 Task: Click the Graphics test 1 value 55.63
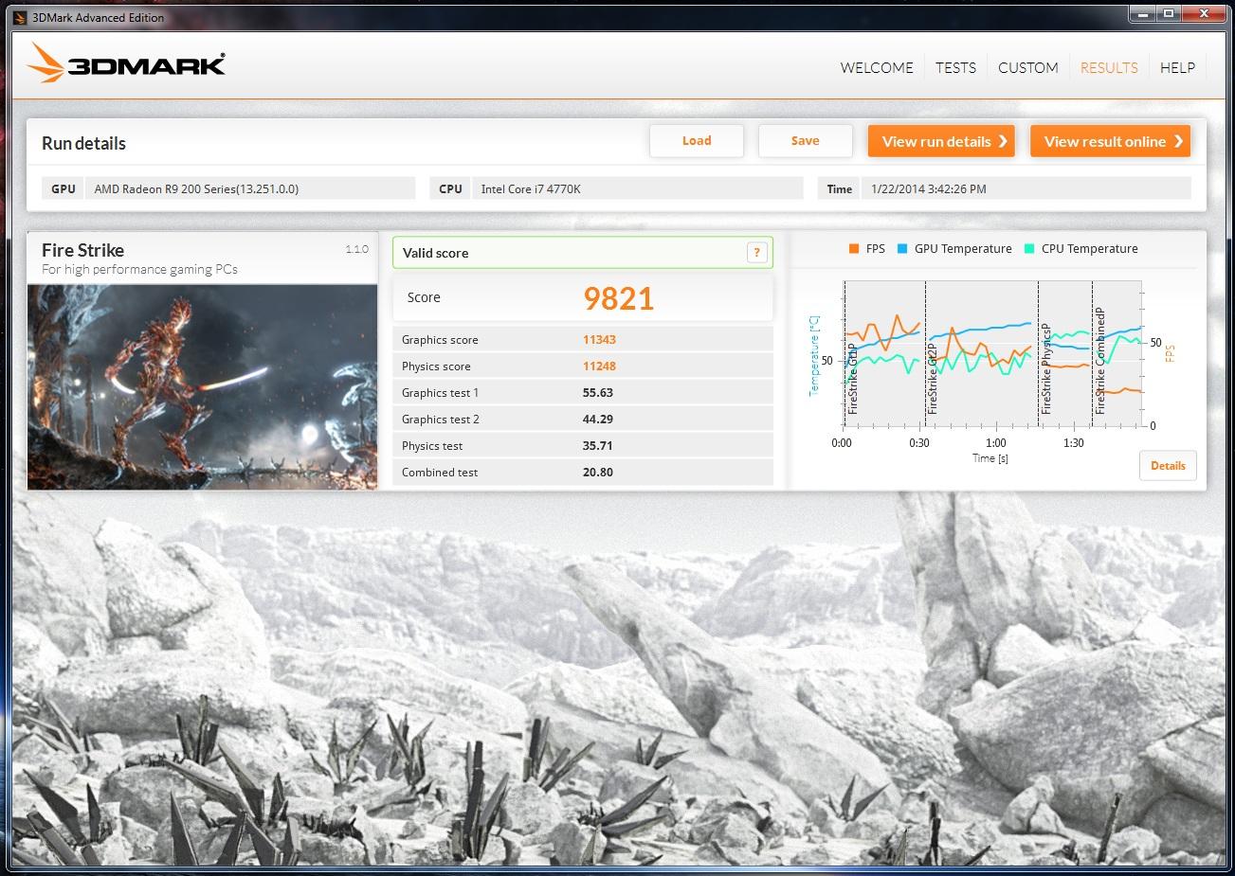tap(598, 393)
